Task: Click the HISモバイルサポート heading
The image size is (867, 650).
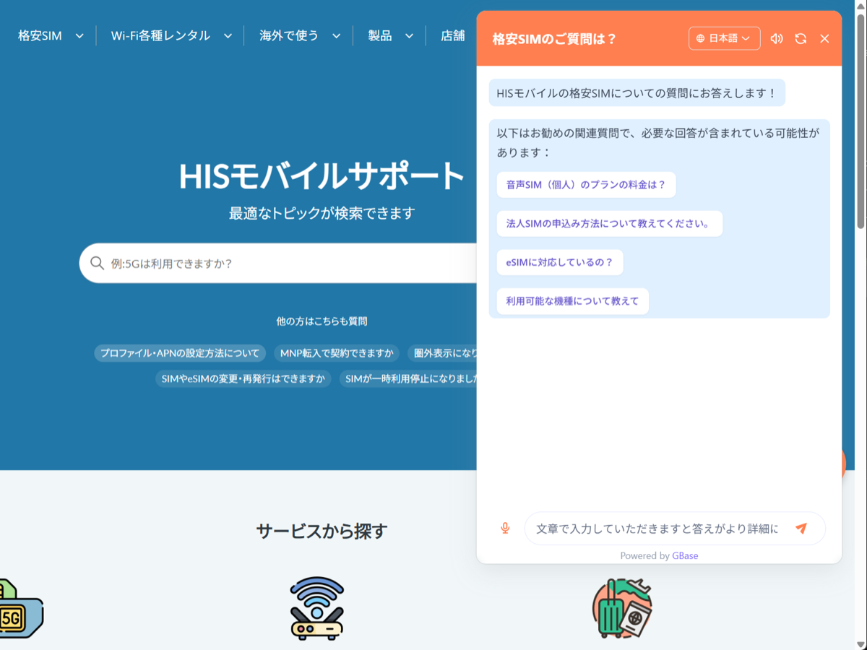Action: coord(322,175)
